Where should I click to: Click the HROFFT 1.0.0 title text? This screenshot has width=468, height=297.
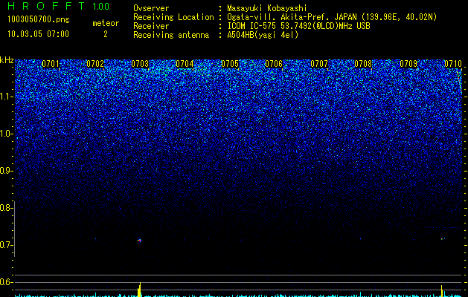[x=59, y=6]
